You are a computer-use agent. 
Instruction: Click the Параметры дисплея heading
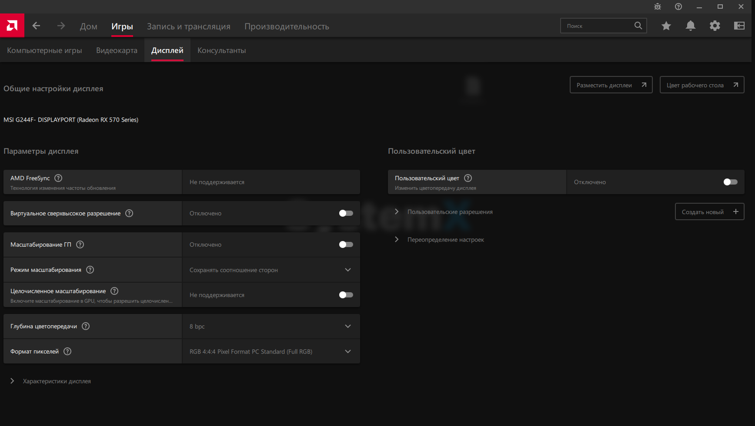pyautogui.click(x=41, y=151)
